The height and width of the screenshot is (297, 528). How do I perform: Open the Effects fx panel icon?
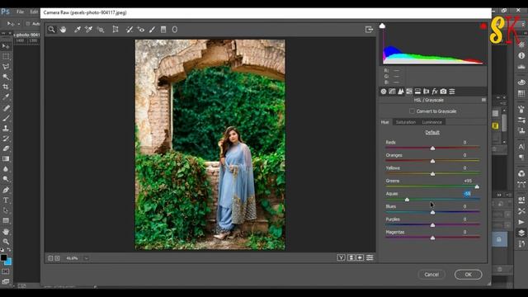(x=435, y=92)
